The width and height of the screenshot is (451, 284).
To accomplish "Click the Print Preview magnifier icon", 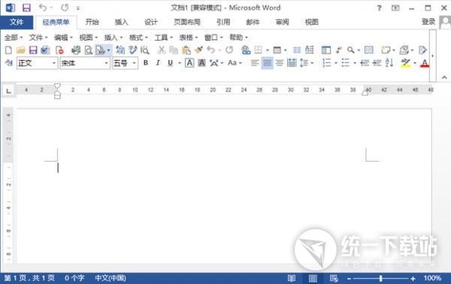I will (88, 50).
